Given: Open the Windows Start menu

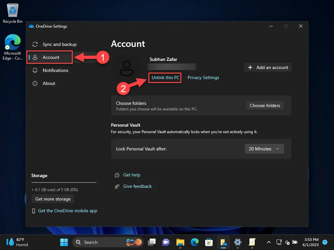Looking at the screenshot, I should pyautogui.click(x=64, y=242).
